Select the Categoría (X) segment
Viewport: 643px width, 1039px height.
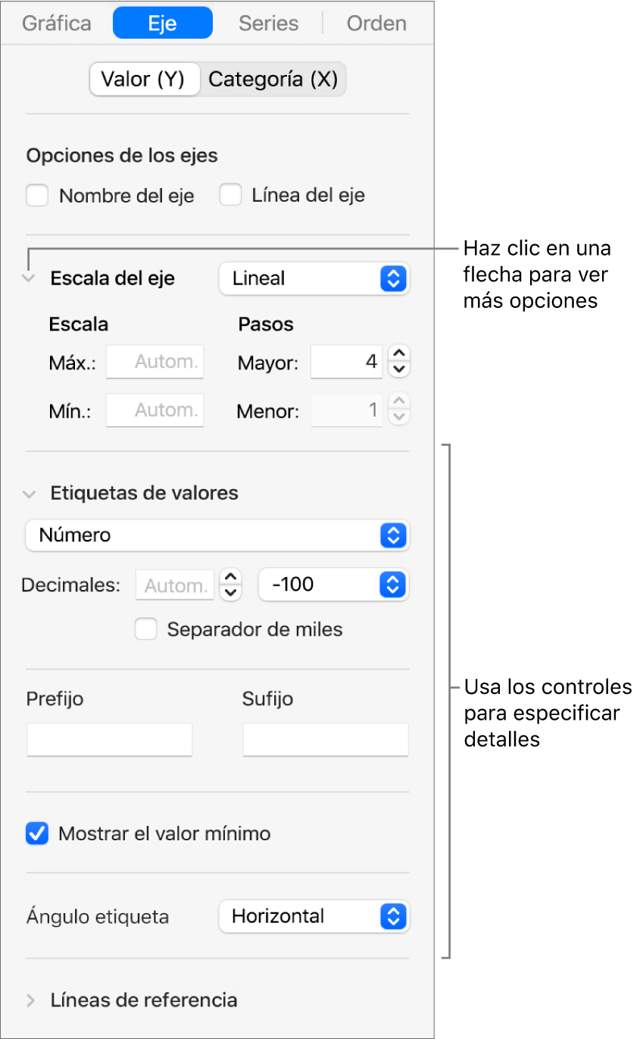(273, 80)
